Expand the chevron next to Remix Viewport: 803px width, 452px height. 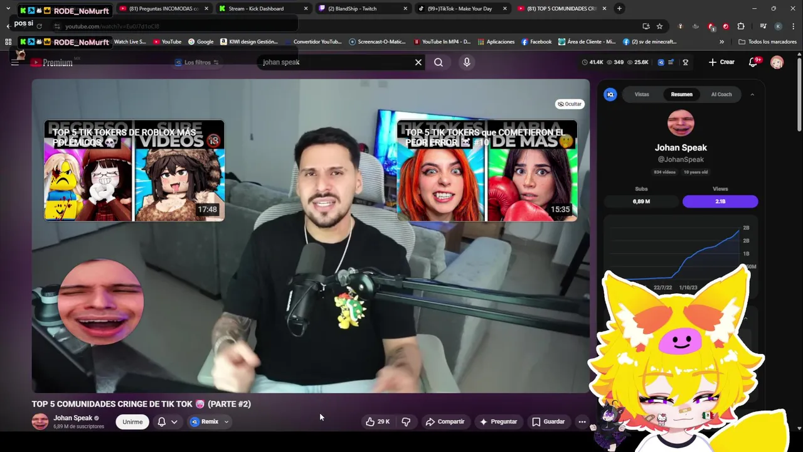(x=226, y=422)
